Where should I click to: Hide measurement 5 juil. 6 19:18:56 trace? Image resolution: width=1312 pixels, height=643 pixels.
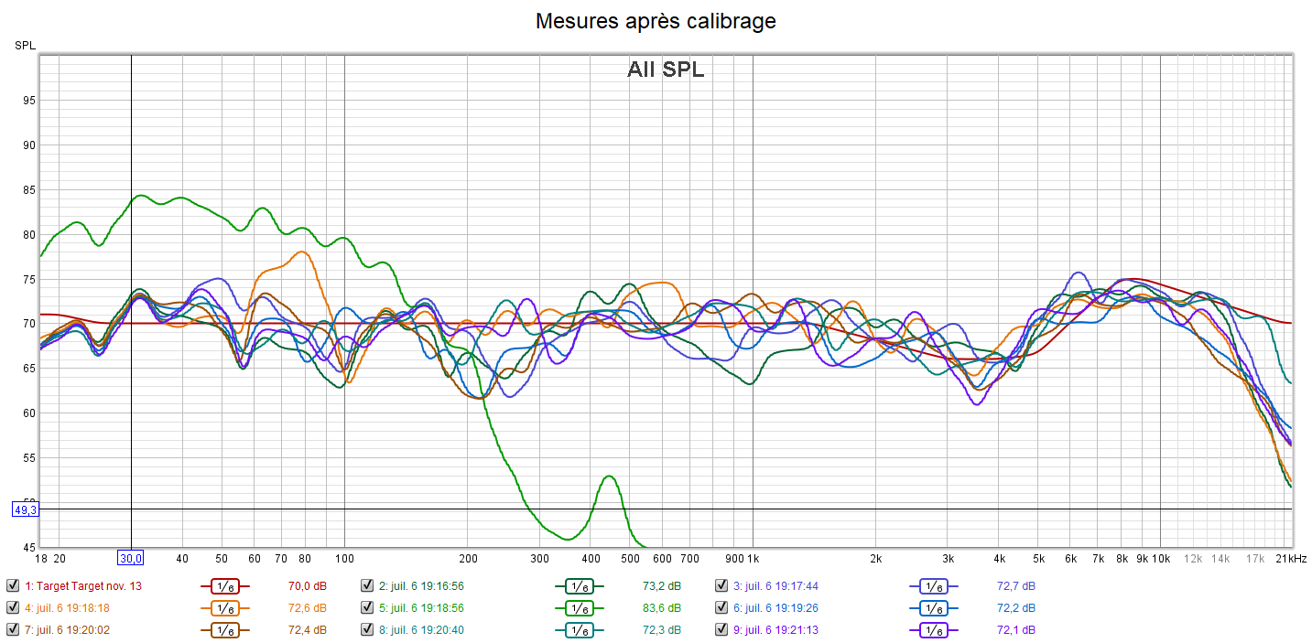click(x=366, y=608)
